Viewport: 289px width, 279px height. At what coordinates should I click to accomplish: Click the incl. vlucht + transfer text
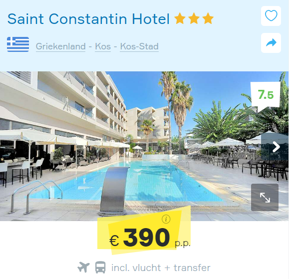click(161, 268)
